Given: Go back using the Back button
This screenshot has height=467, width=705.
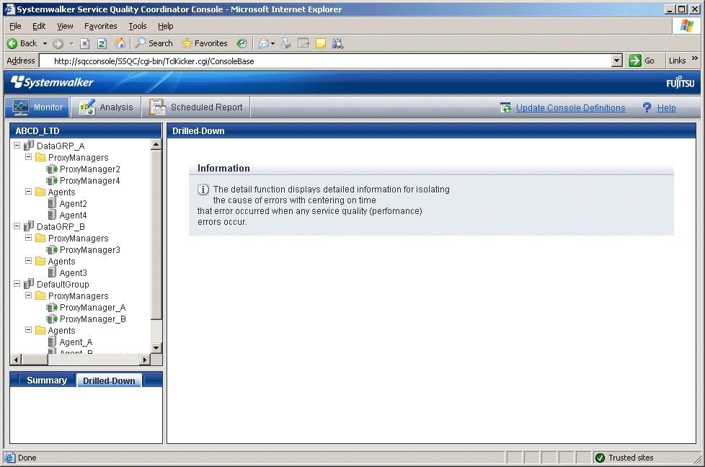Looking at the screenshot, I should tap(22, 43).
